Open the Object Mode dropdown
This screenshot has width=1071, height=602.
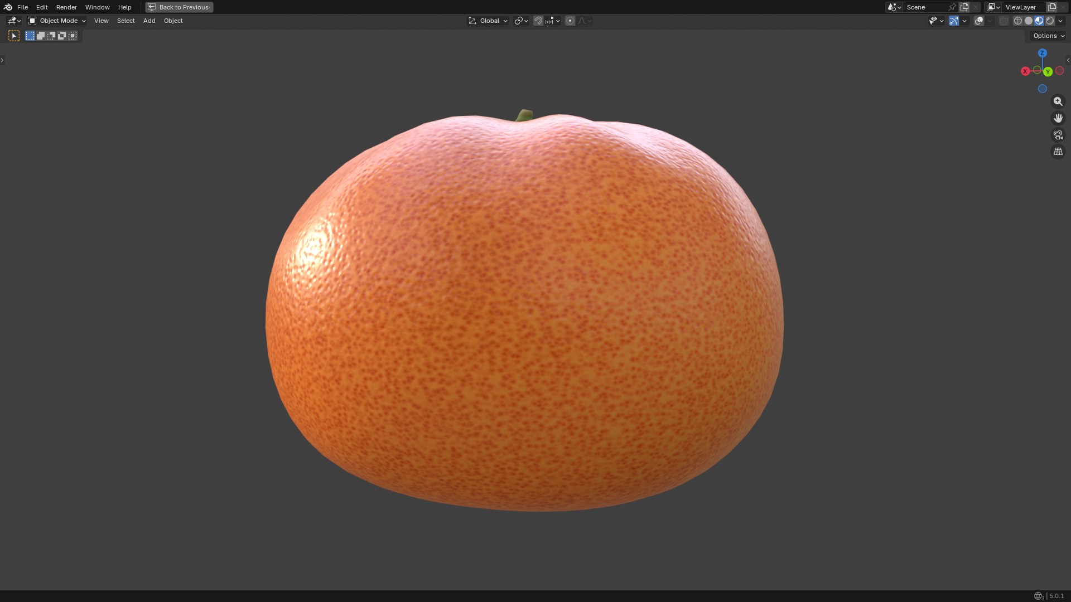coord(57,21)
